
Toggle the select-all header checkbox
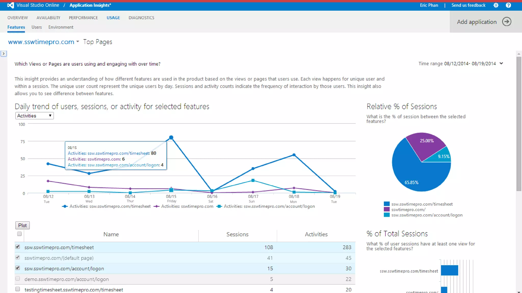tap(19, 234)
